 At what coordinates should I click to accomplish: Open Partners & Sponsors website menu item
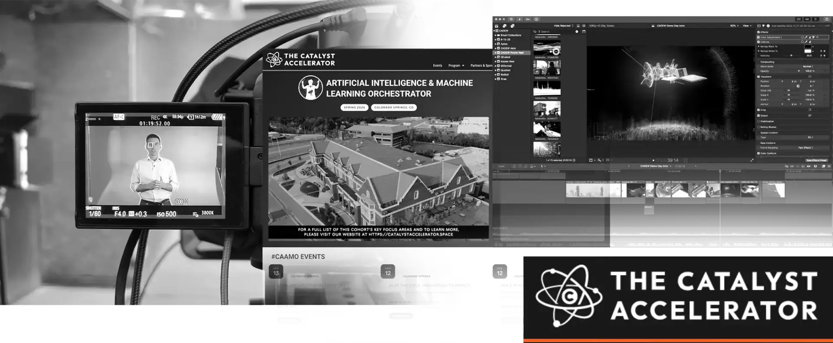[x=482, y=65]
